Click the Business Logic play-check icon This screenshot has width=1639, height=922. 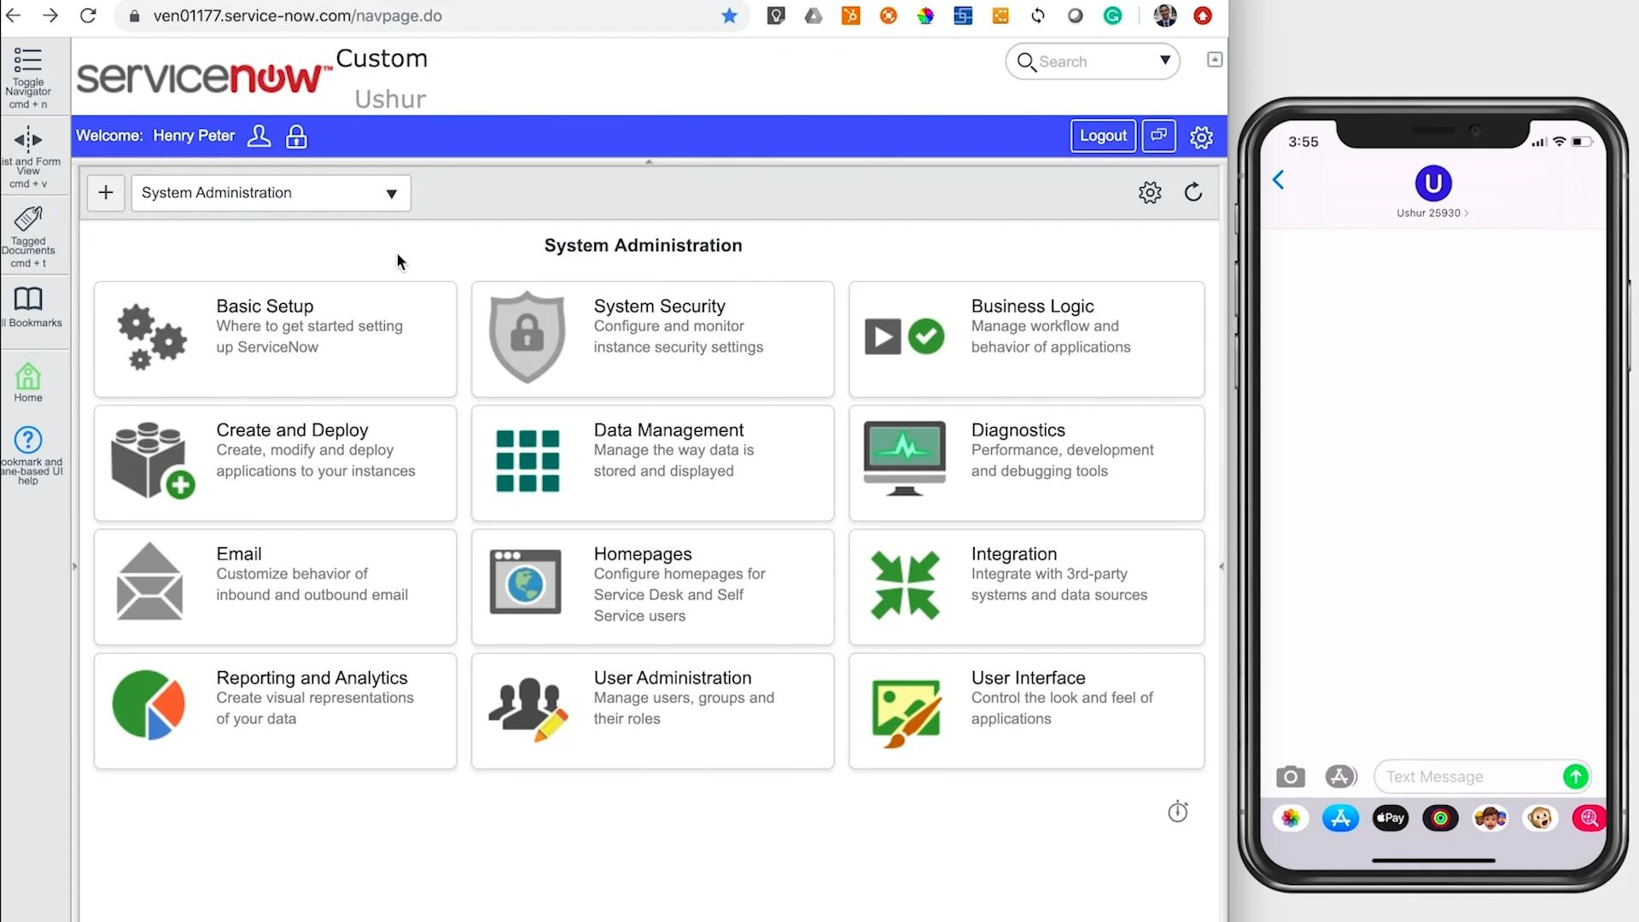[904, 336]
